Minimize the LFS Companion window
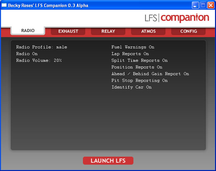The width and height of the screenshot is (216, 171). tap(195, 5)
